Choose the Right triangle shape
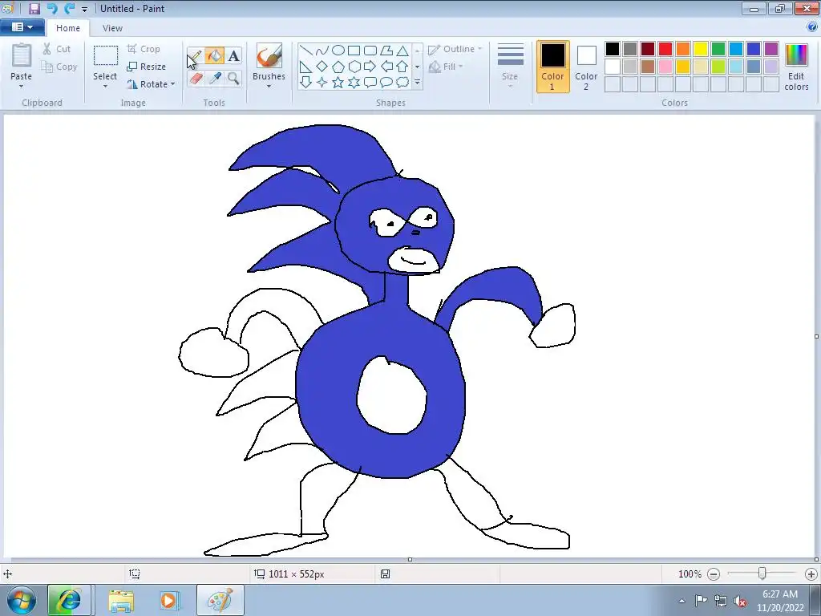 [x=305, y=67]
